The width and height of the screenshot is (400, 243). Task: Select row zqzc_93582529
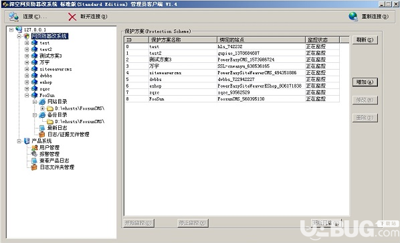(x=232, y=92)
